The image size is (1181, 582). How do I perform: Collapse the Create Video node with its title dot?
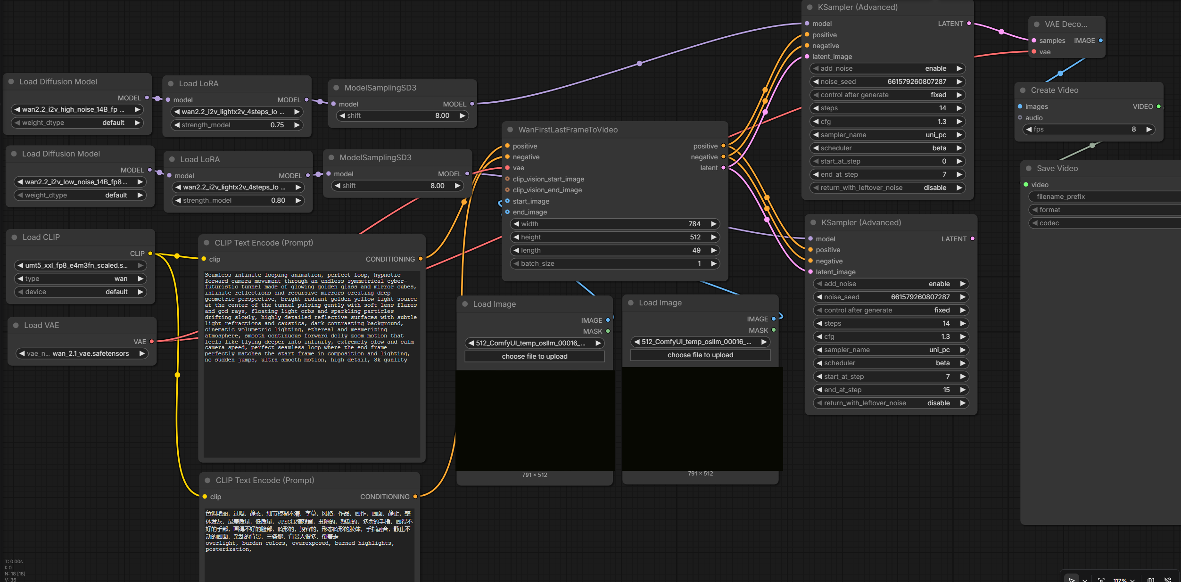[x=1023, y=90]
